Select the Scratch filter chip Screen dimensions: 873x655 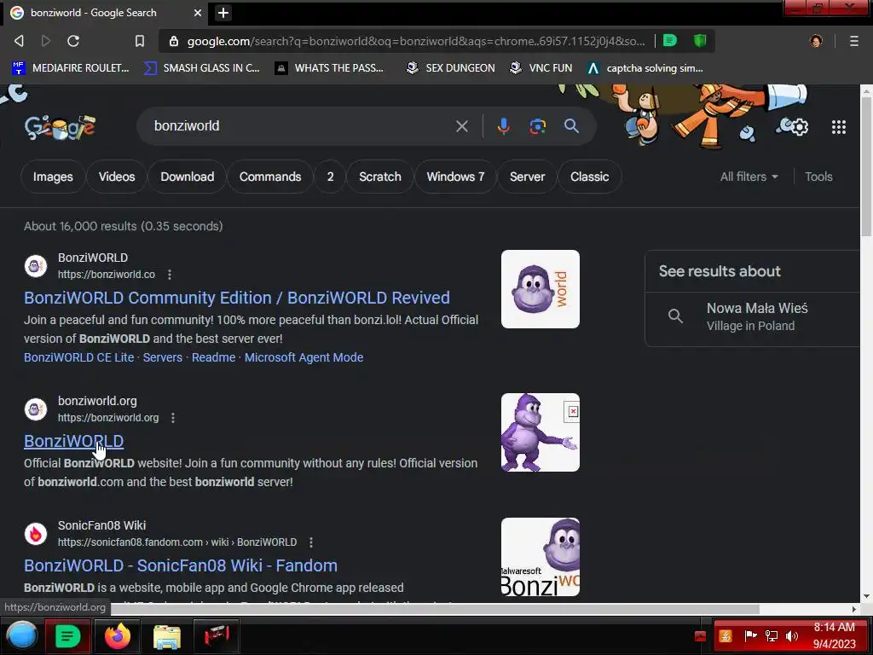click(x=380, y=177)
